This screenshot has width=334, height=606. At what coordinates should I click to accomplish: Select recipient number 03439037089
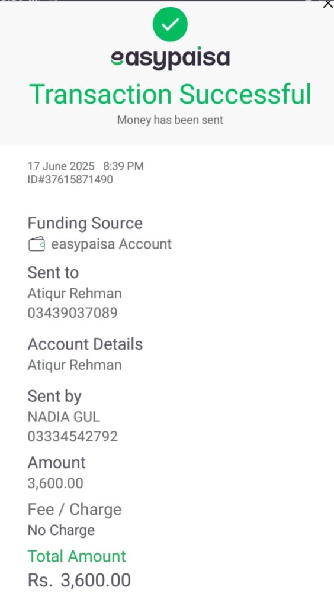73,313
